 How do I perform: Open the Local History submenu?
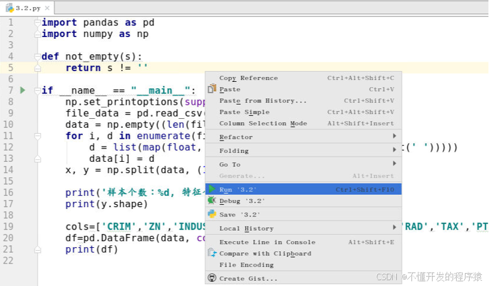303,228
